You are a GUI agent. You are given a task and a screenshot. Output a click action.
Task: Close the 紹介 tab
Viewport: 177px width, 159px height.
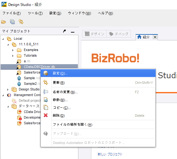(x=155, y=37)
